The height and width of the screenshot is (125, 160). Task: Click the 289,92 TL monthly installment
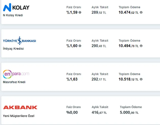pos(99,12)
